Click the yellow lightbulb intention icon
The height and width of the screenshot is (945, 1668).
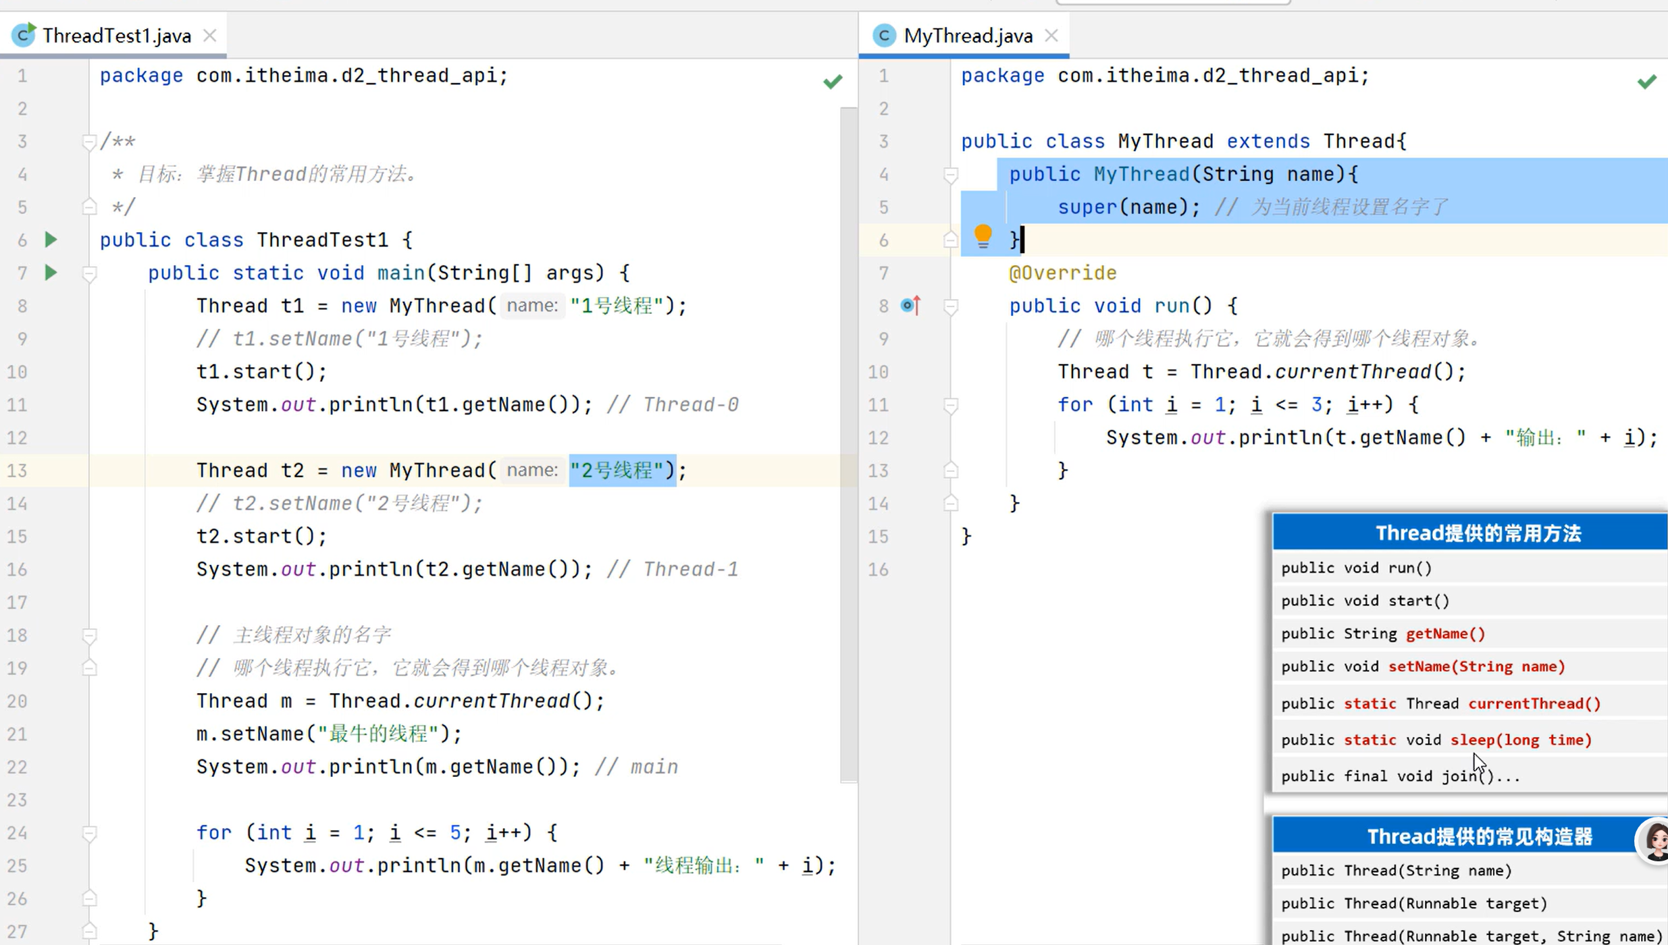click(x=983, y=236)
